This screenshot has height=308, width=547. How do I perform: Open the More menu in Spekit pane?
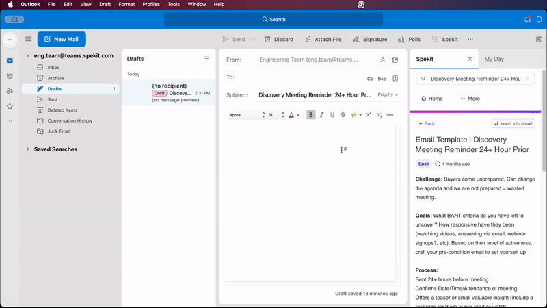(470, 99)
